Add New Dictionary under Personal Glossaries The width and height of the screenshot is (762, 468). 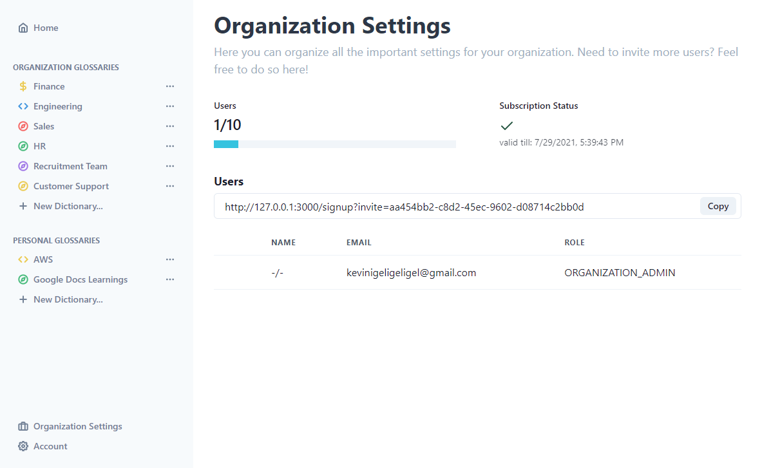pyautogui.click(x=68, y=299)
